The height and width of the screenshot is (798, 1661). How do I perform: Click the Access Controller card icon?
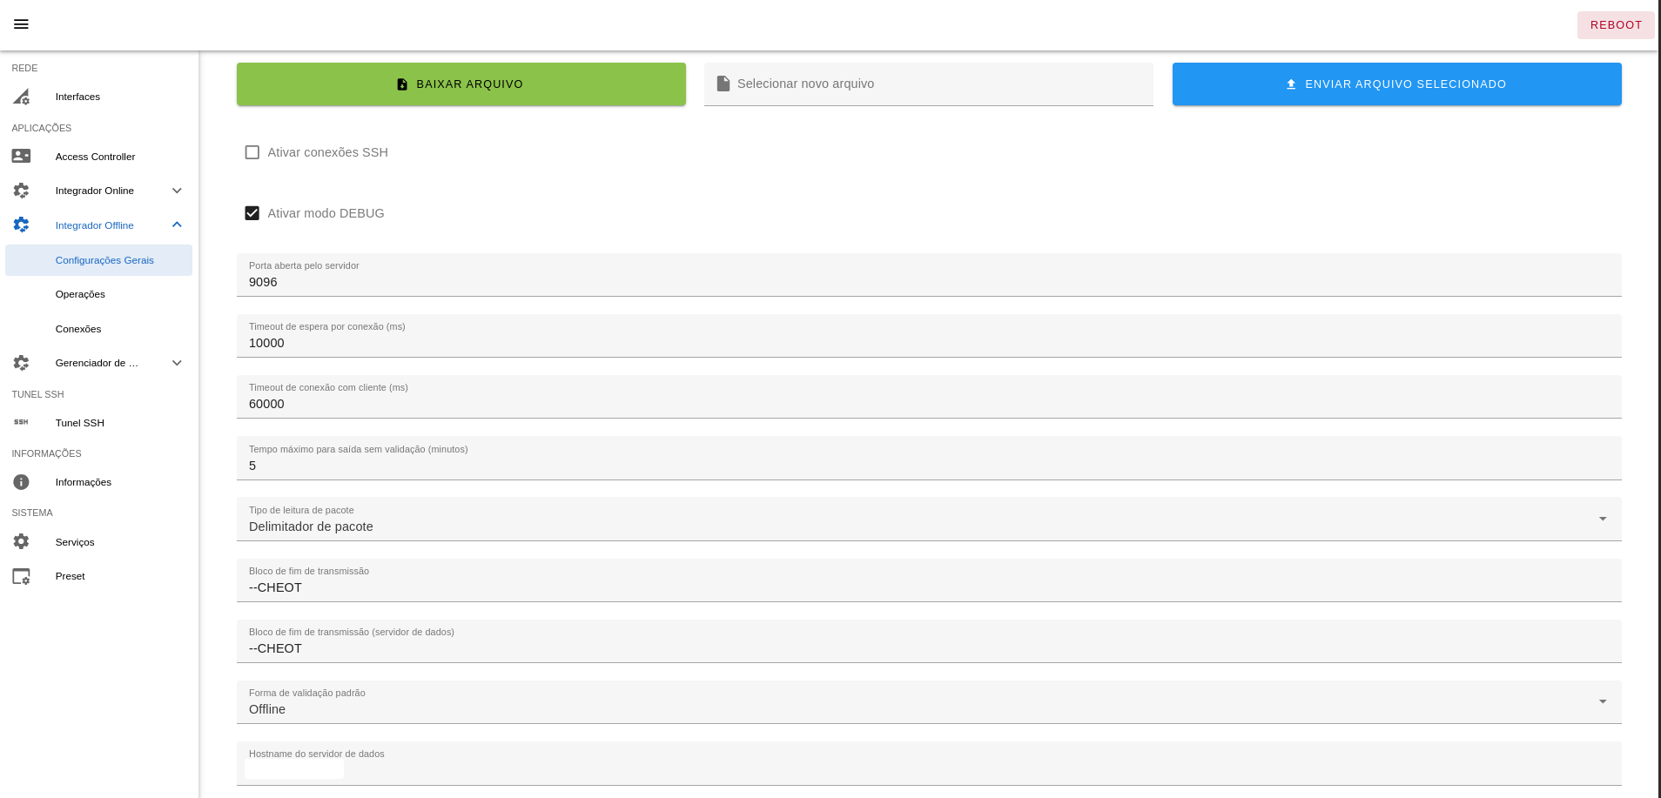tap(21, 157)
